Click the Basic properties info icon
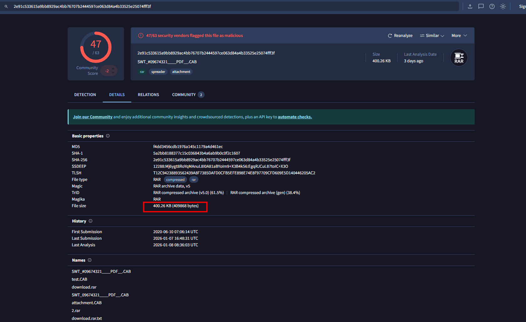The height and width of the screenshot is (322, 526). click(x=108, y=136)
